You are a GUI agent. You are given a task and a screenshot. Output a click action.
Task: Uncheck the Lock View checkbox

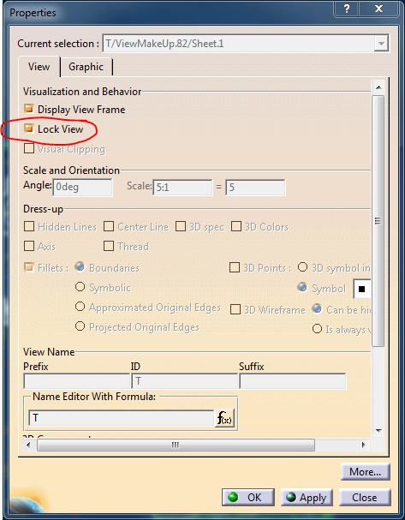coord(29,129)
